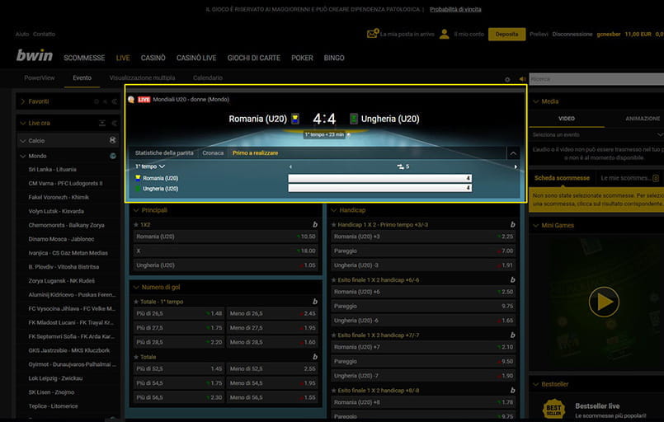Click the Disconnessione link

click(x=572, y=35)
